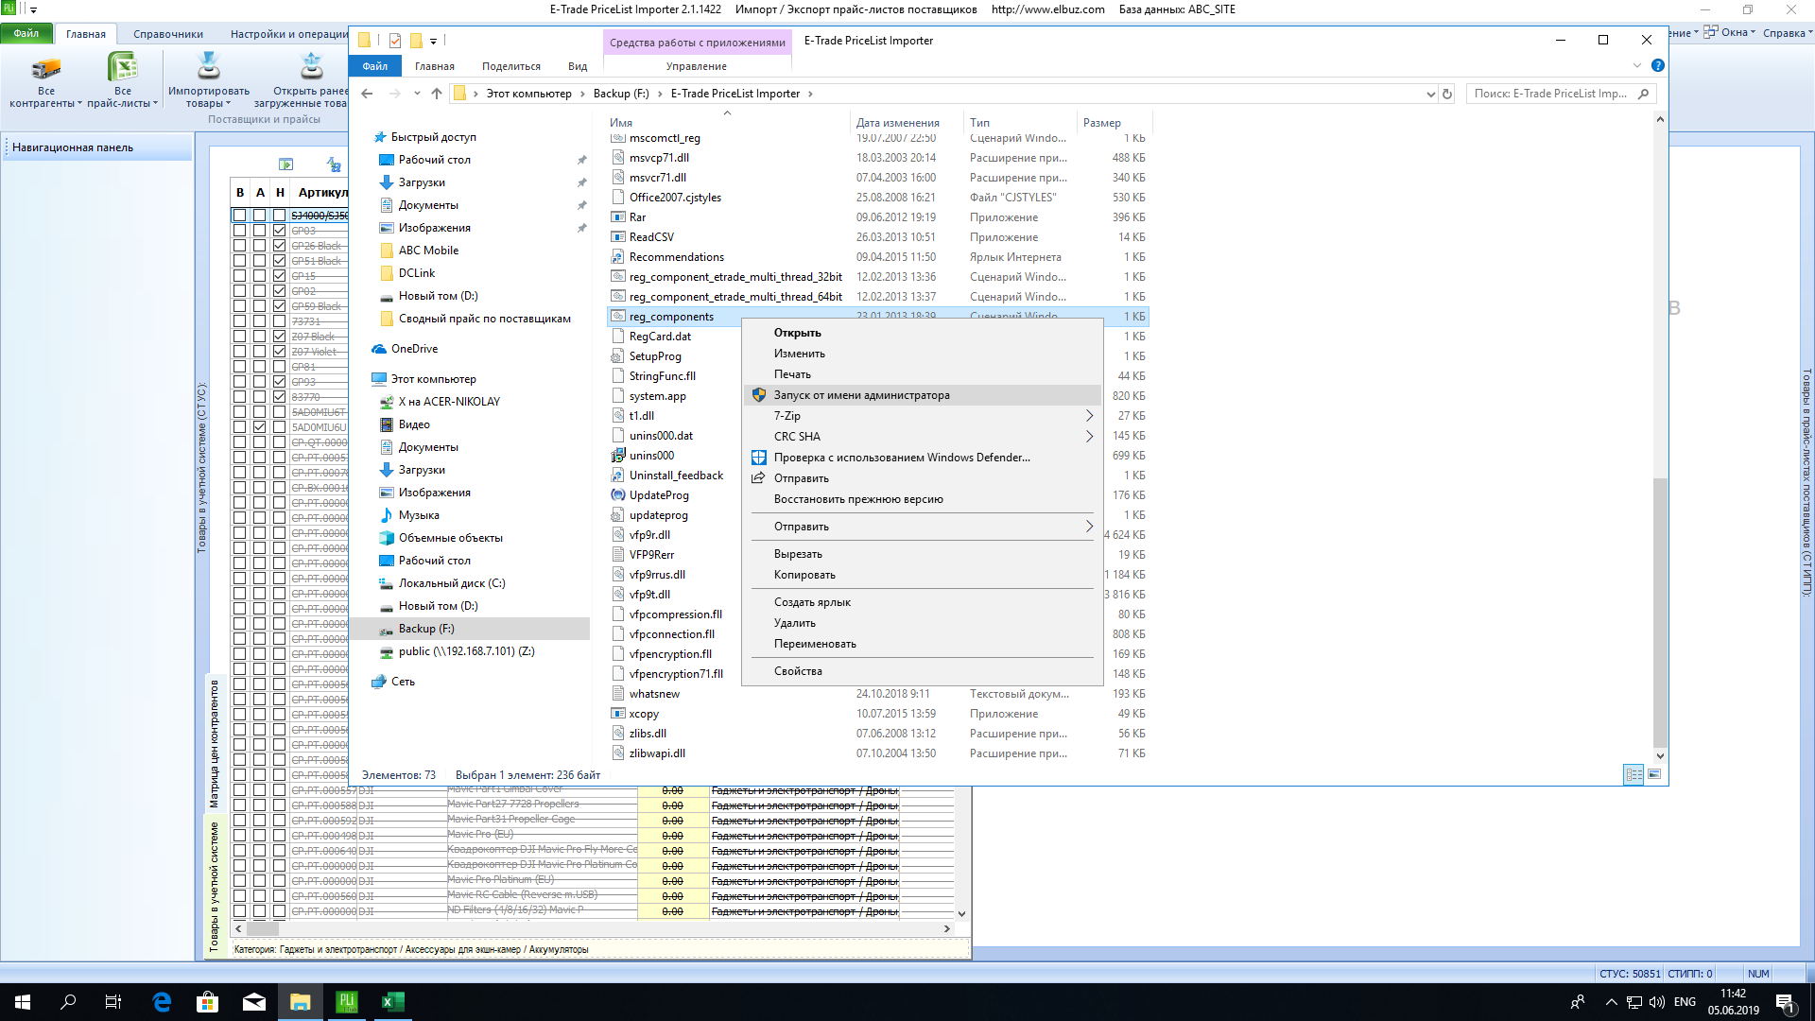Click Properties quick-access icon in Explorer title bar
Screen dimensions: 1815x1021
[x=395, y=41]
